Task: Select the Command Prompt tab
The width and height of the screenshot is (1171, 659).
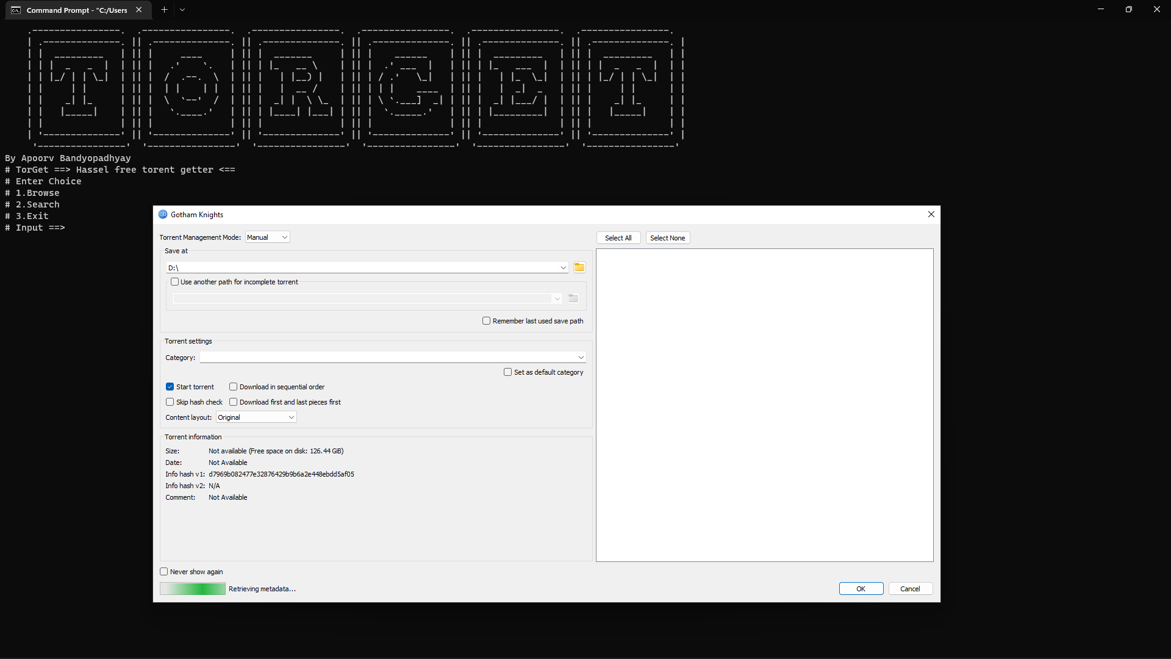Action: (76, 10)
